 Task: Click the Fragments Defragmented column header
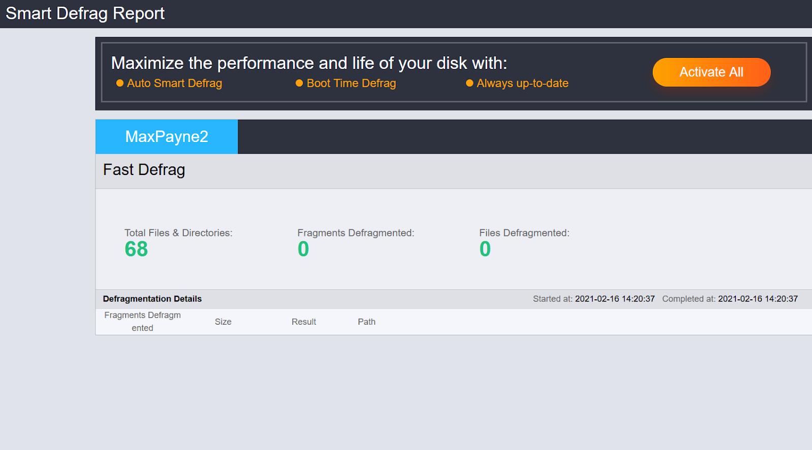point(143,322)
